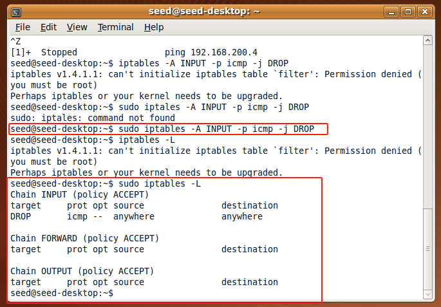This screenshot has height=307, width=441.
Task: Click the first 'Perhaps iptables or your kernel' line
Action: [x=147, y=96]
